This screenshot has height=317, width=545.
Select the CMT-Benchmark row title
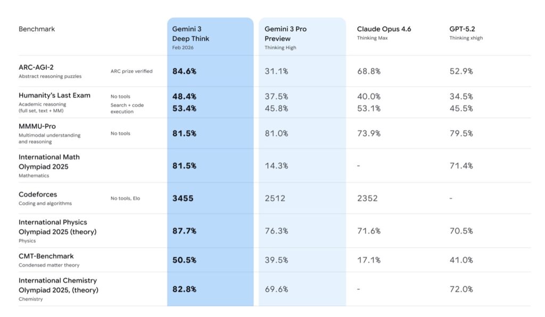[46, 256]
